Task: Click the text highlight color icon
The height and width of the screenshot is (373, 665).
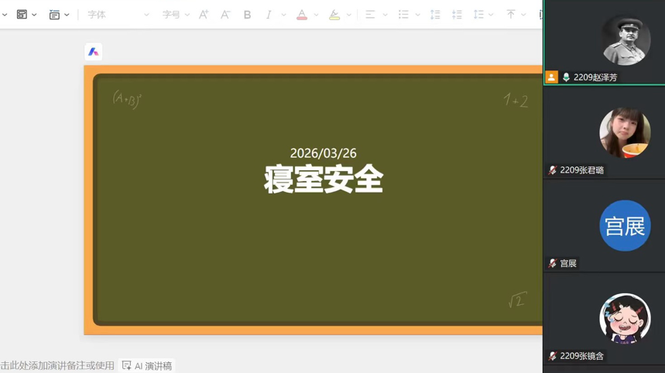Action: 334,15
